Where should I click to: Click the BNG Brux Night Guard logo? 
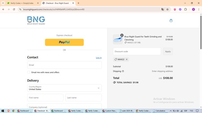pyautogui.click(x=36, y=20)
